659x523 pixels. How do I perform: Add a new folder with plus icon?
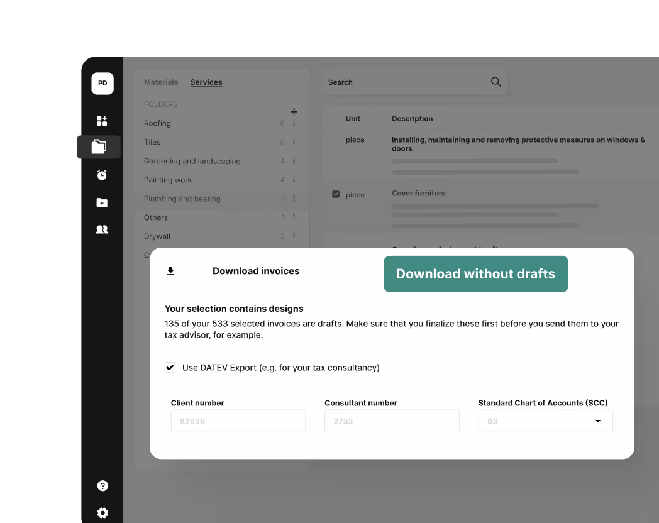pyautogui.click(x=294, y=112)
